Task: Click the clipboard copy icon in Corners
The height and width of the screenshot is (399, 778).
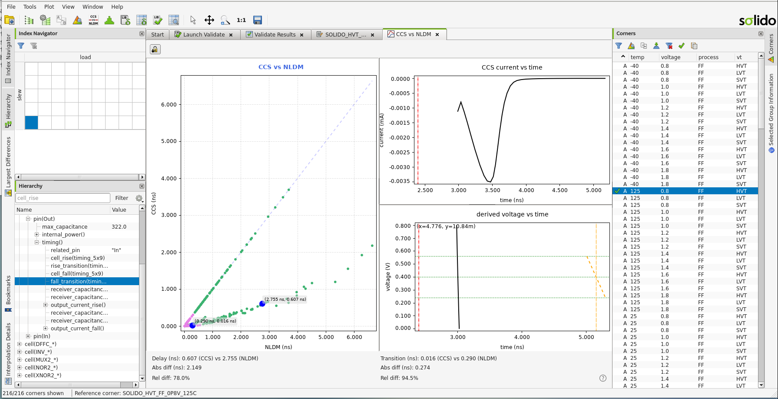Action: pos(694,46)
